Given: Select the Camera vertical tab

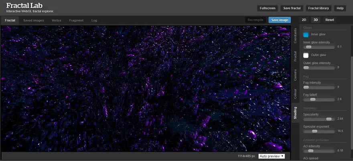Looking at the screenshot, I should pyautogui.click(x=295, y=75).
